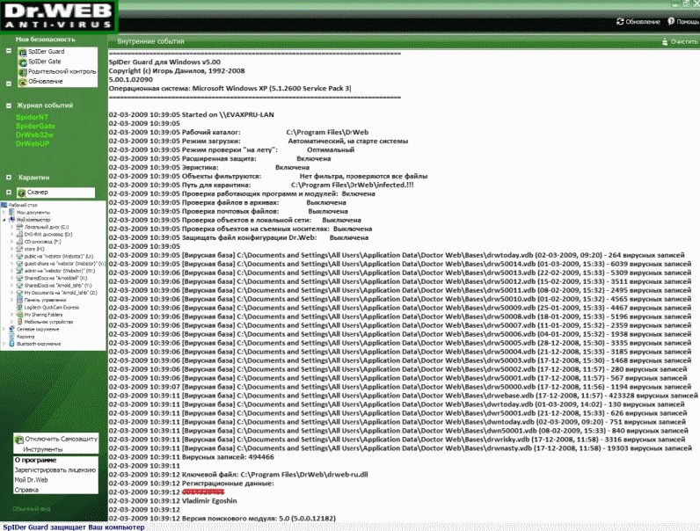Screen dimensions: 700x531
Task: Click the Dr.WEB Anti-Virus logo
Action: click(59, 16)
